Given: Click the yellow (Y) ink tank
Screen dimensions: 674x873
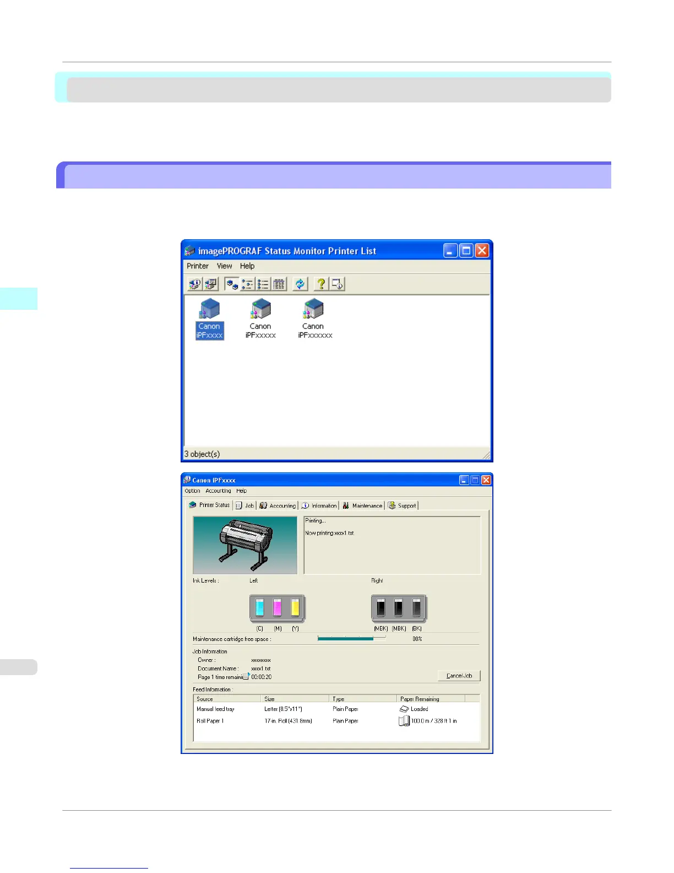Looking at the screenshot, I should (295, 608).
